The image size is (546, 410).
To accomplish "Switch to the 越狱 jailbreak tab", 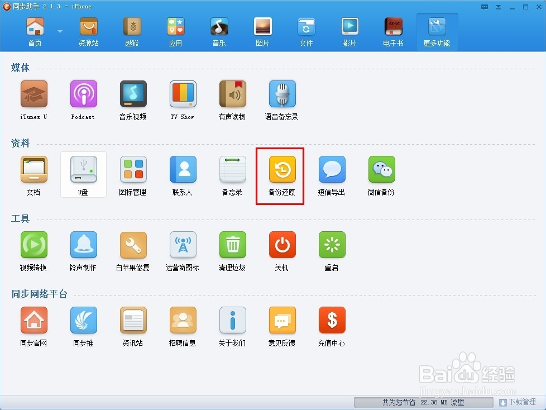I will [132, 32].
